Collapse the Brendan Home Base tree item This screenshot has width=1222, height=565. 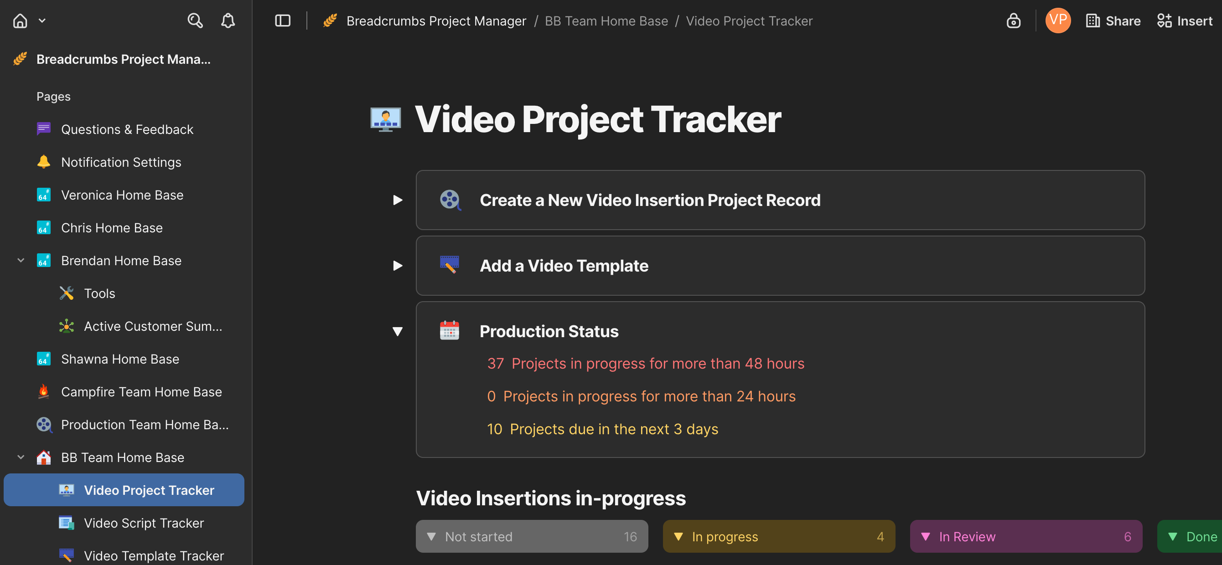(21, 260)
